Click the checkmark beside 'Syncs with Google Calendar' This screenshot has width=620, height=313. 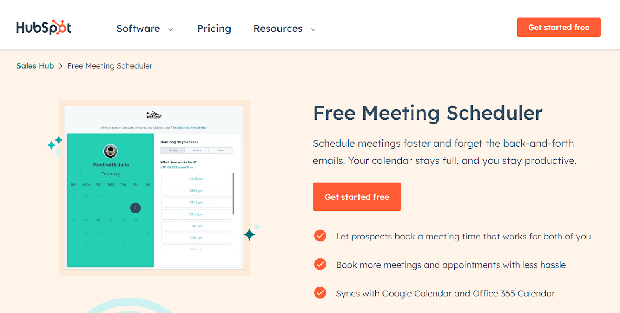[x=320, y=293]
